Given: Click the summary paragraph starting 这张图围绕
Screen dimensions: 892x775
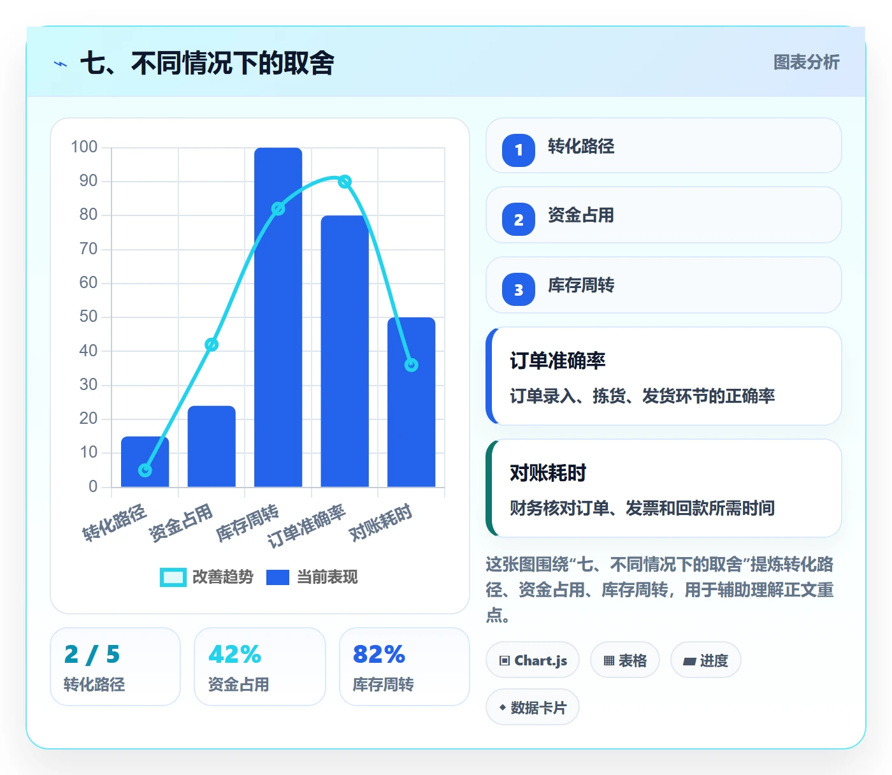Looking at the screenshot, I should tap(660, 590).
